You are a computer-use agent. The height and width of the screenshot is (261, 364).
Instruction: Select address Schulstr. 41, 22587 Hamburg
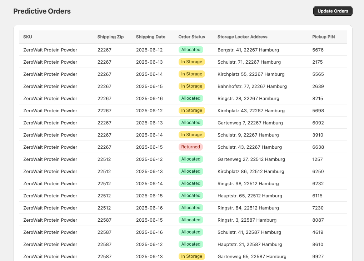(249, 232)
